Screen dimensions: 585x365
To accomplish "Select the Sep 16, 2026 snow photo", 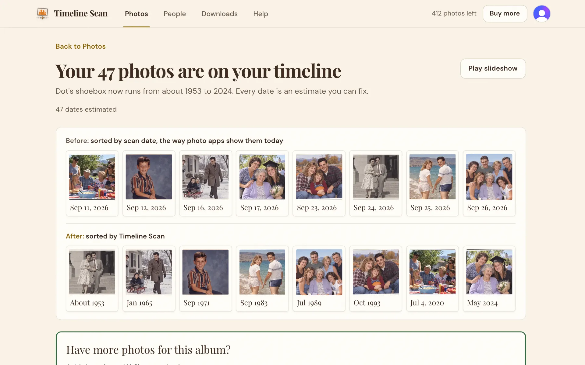I will point(205,177).
